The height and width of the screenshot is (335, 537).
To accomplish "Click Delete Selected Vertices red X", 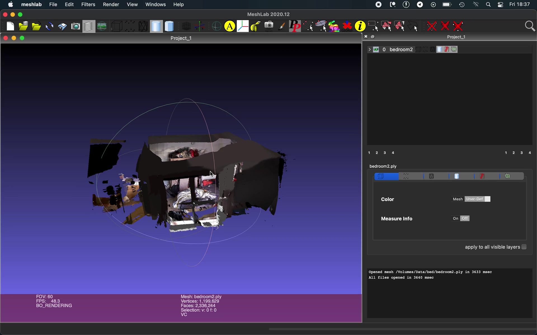I will (x=432, y=27).
